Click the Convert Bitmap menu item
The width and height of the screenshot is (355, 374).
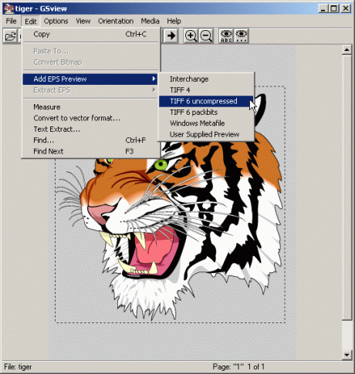coord(91,62)
